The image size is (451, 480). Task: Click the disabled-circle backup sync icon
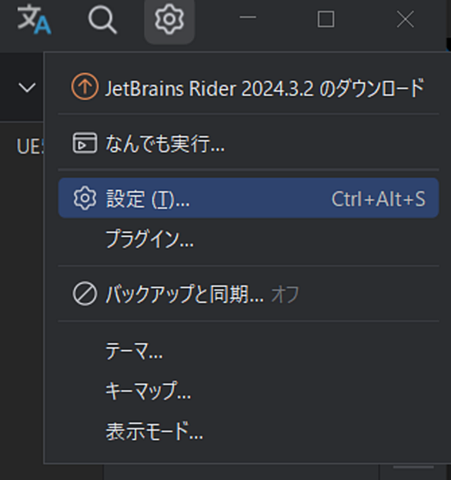coord(85,294)
